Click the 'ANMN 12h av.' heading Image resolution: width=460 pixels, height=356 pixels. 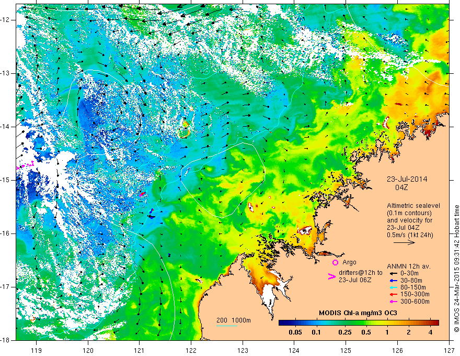pyautogui.click(x=409, y=266)
